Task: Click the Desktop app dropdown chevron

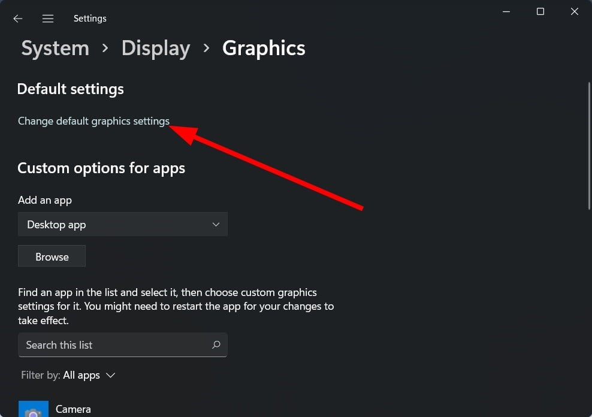Action: [x=216, y=225]
